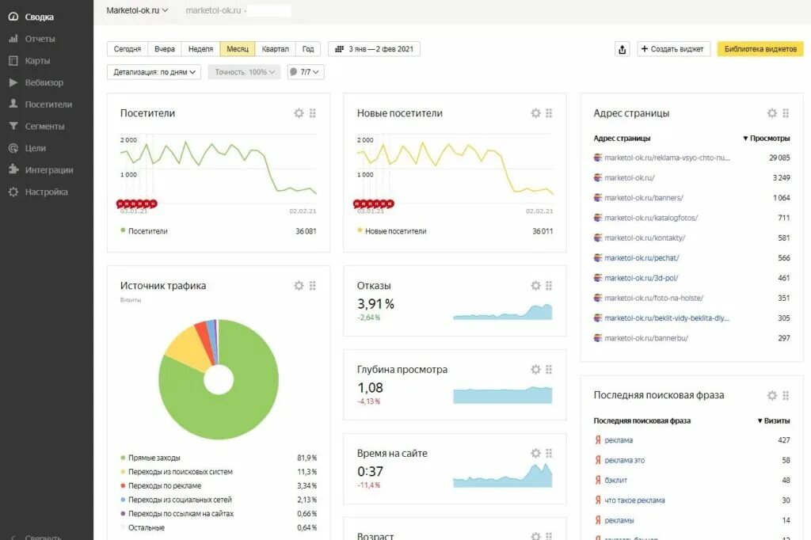Screen dimensions: 811x540
Task: Toggle Переходы из поисковых систем legend entry
Action: (177, 472)
